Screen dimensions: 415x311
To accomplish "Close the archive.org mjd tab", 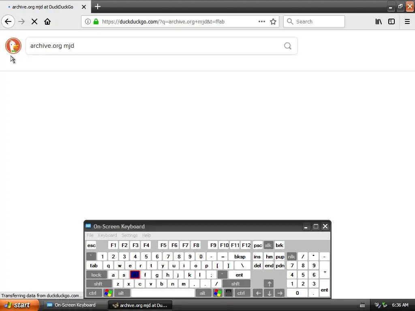I will click(x=84, y=7).
